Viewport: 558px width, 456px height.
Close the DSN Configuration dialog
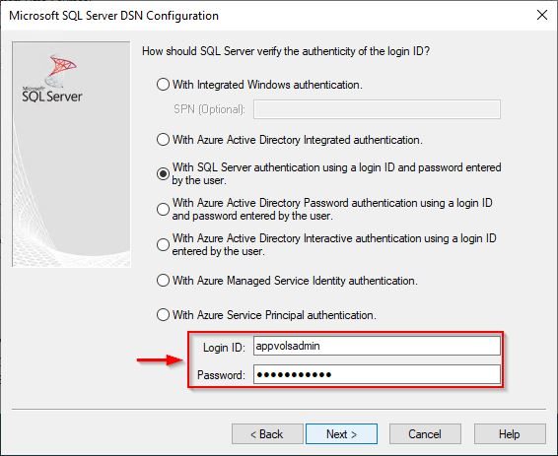click(542, 15)
